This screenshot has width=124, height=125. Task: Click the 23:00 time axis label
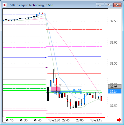(80, 120)
